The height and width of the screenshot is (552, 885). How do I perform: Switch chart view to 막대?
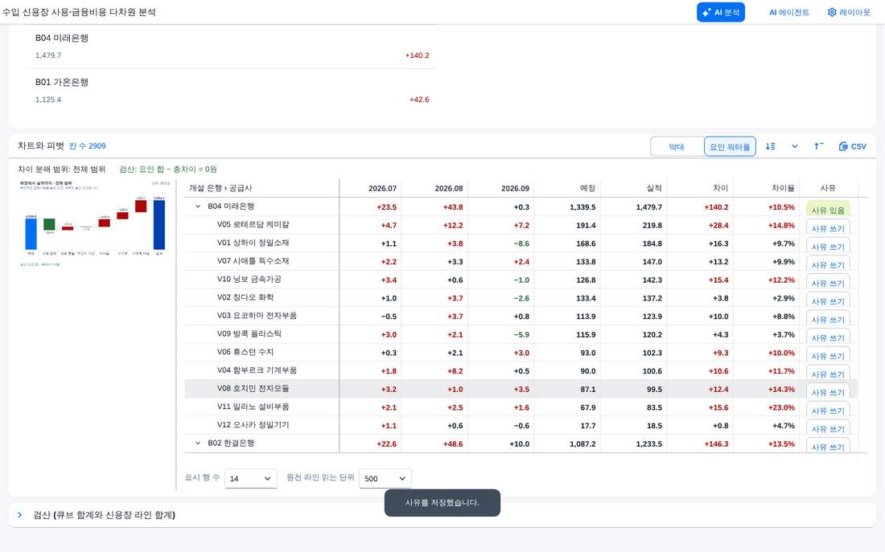pyautogui.click(x=677, y=146)
